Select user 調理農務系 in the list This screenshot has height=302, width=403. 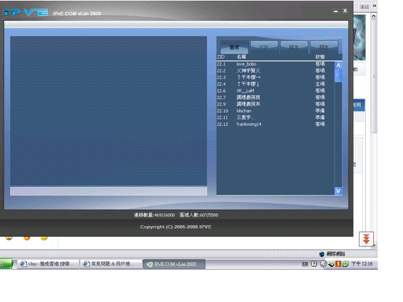(275, 104)
